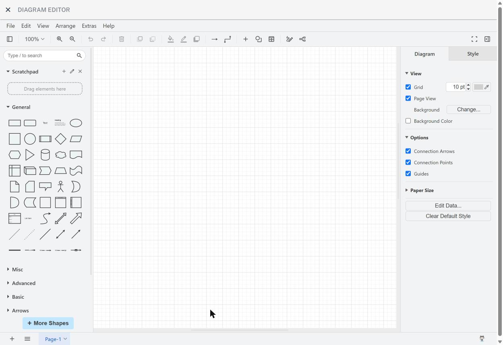
Task: Click the zoom in magnifier
Action: pos(59,39)
